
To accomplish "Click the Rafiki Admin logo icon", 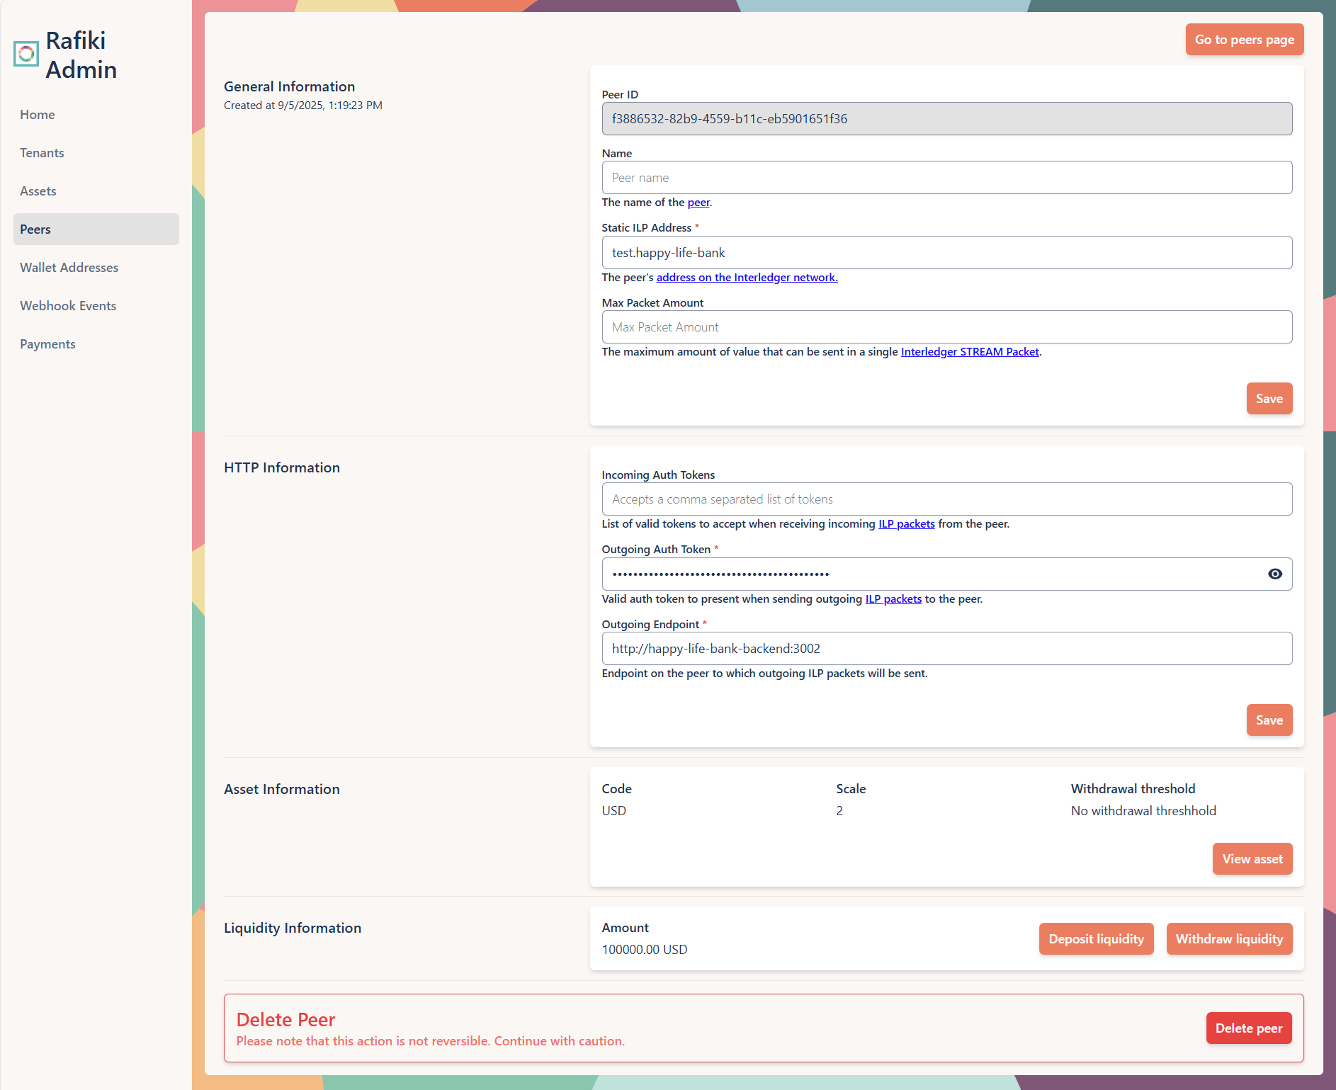I will [26, 52].
